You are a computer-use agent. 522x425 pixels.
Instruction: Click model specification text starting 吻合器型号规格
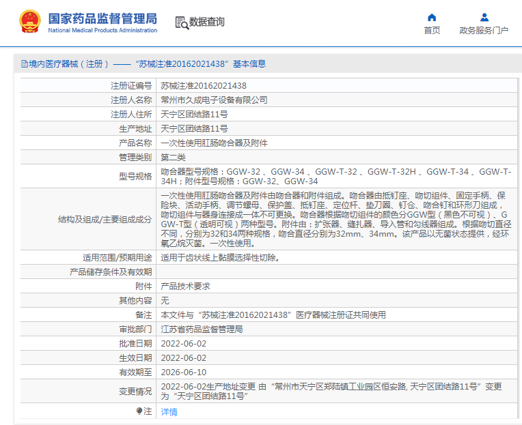[x=336, y=176]
